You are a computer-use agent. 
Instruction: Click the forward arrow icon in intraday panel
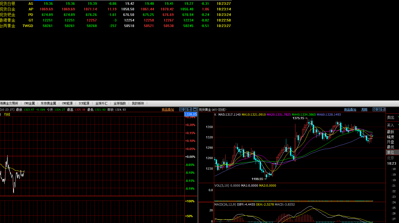click(x=185, y=109)
